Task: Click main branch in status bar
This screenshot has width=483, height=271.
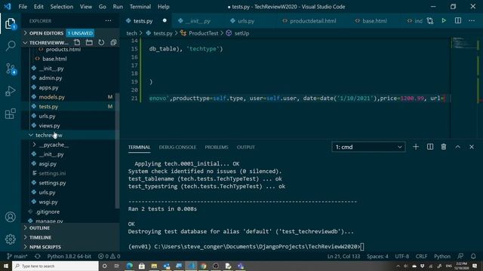Action: [x=17, y=256]
